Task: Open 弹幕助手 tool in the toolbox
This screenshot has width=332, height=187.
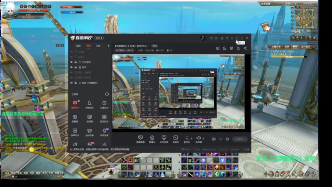Action: (x=75, y=105)
